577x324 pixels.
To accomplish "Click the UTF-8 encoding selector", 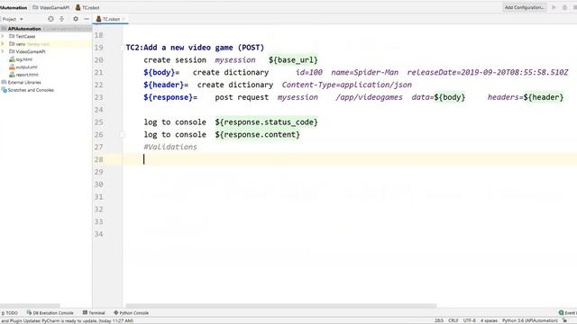I will click(469, 320).
